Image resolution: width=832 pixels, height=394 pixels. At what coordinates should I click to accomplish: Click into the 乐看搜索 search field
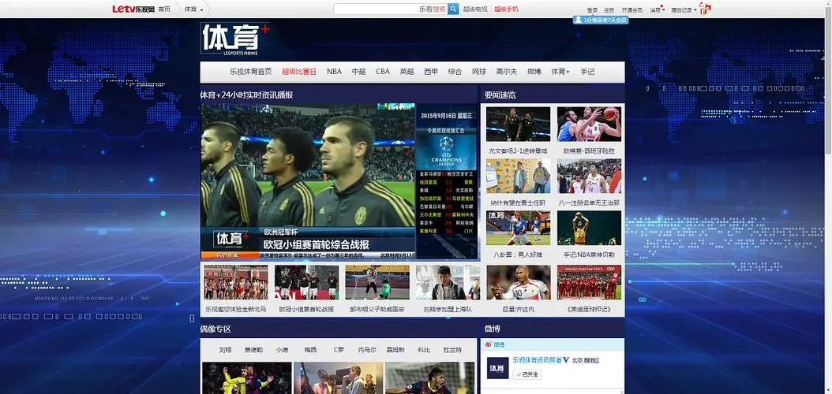click(x=390, y=9)
